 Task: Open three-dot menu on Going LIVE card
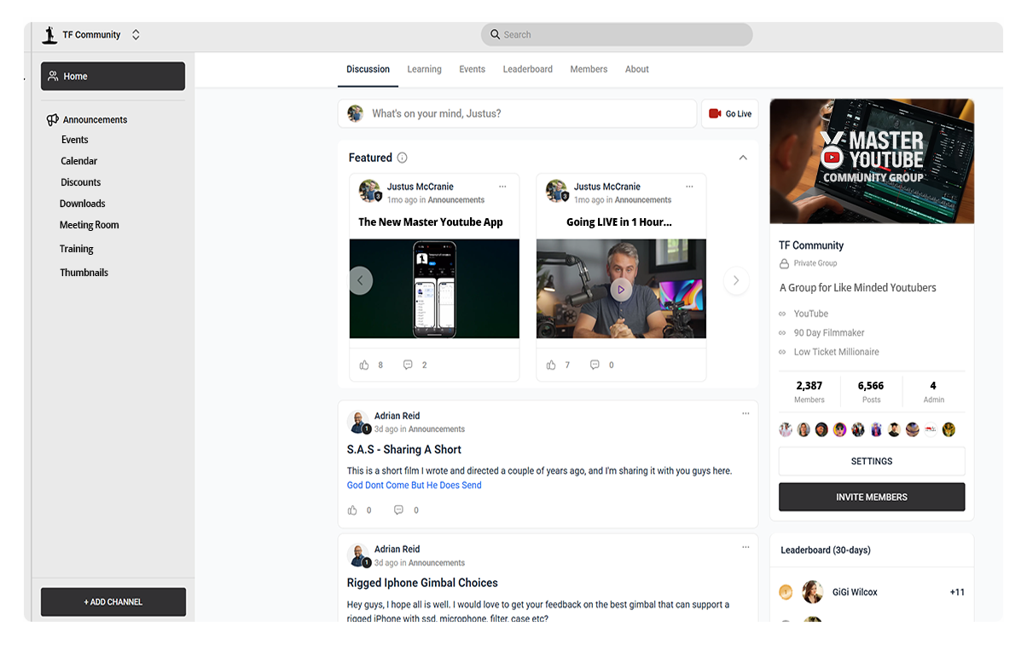(x=689, y=187)
